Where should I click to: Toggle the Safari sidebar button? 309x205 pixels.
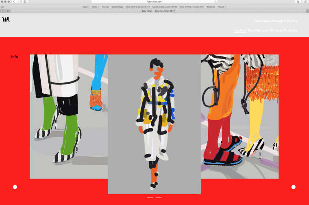coord(25,2)
